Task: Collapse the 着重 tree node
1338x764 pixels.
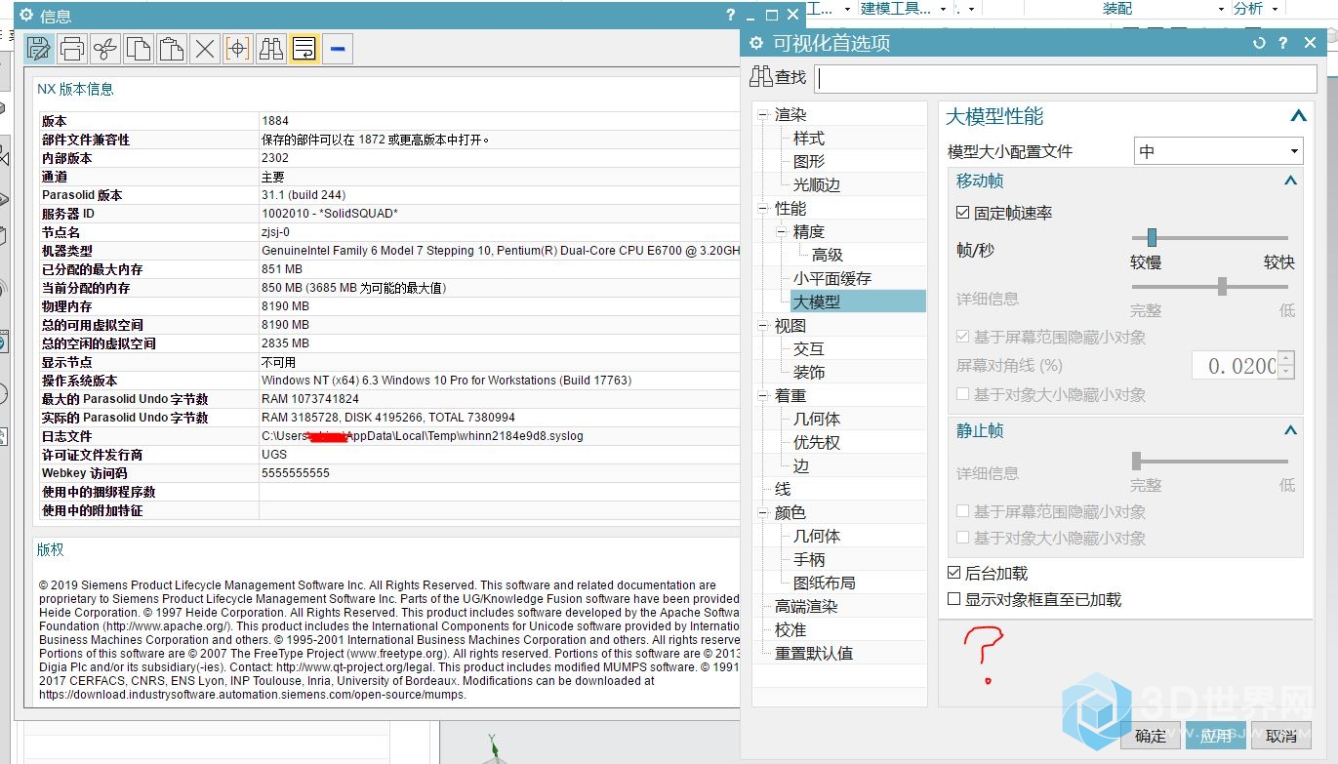Action: (762, 396)
